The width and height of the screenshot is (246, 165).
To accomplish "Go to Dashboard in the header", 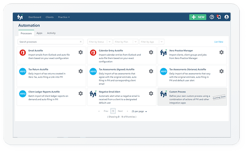I will (x=35, y=17).
